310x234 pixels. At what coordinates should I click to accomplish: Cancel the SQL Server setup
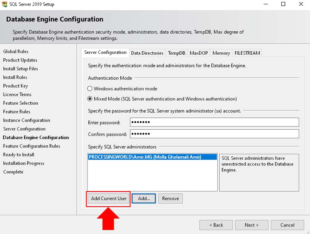tap(287, 225)
